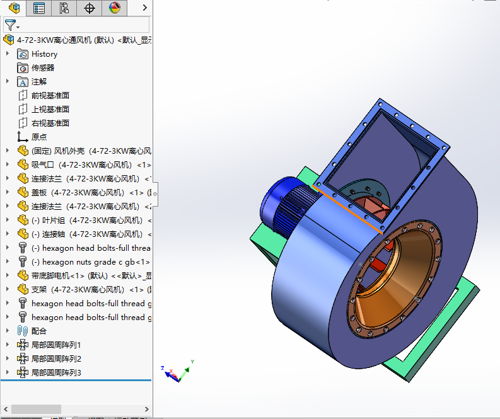Click the History folder icon
Viewport: 500px width, 419px height.
23,54
